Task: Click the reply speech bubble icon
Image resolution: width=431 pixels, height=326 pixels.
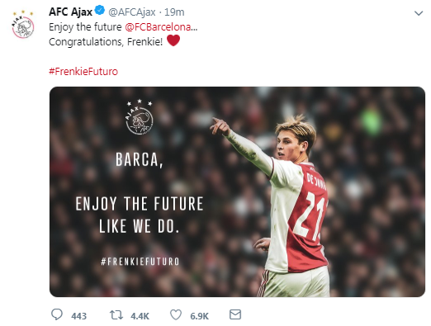Action: pos(57,314)
